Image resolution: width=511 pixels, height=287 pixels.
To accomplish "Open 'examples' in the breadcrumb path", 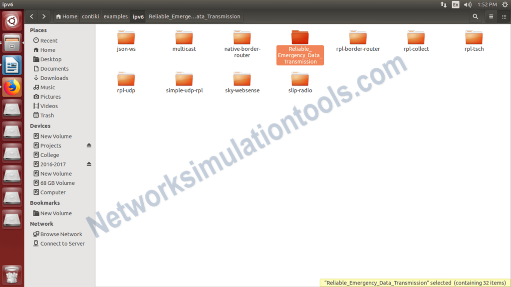I will click(x=115, y=16).
